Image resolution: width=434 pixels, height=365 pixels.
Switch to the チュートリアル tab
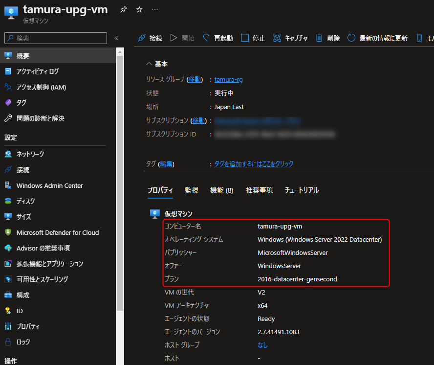tap(302, 190)
